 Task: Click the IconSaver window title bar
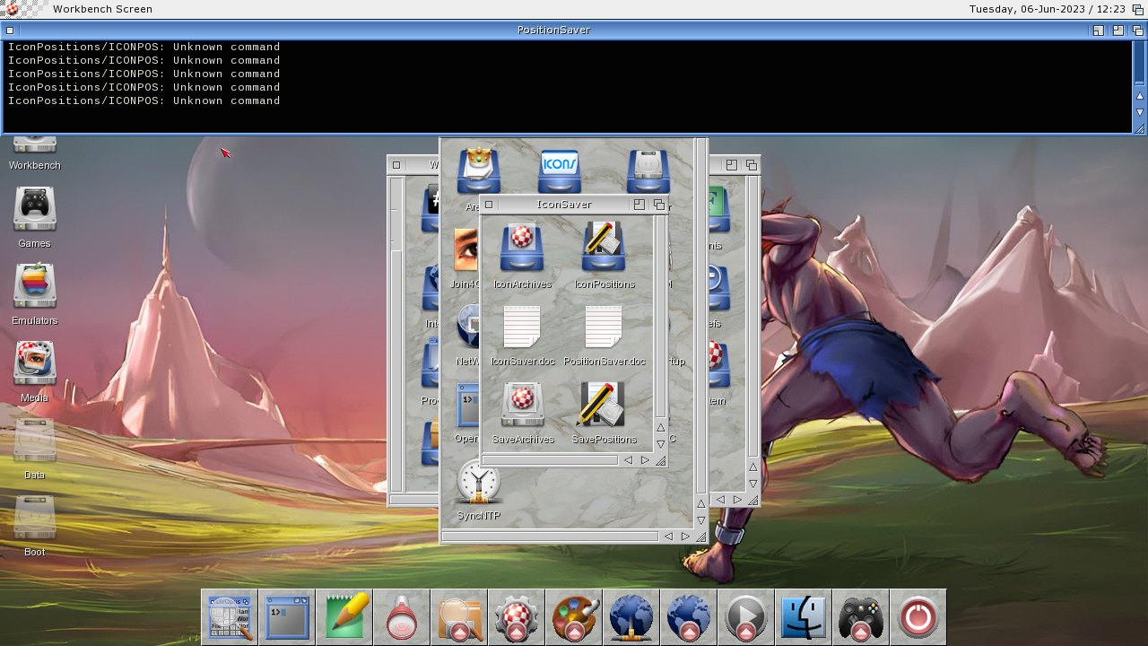pos(563,205)
